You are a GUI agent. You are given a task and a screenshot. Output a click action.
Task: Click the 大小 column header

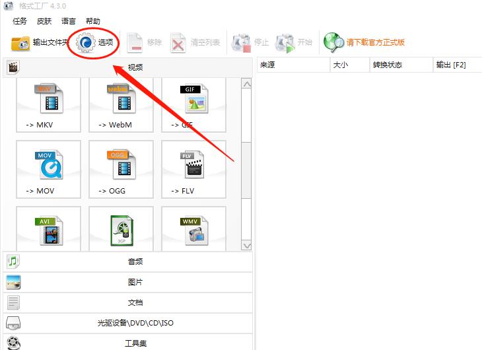pos(349,65)
